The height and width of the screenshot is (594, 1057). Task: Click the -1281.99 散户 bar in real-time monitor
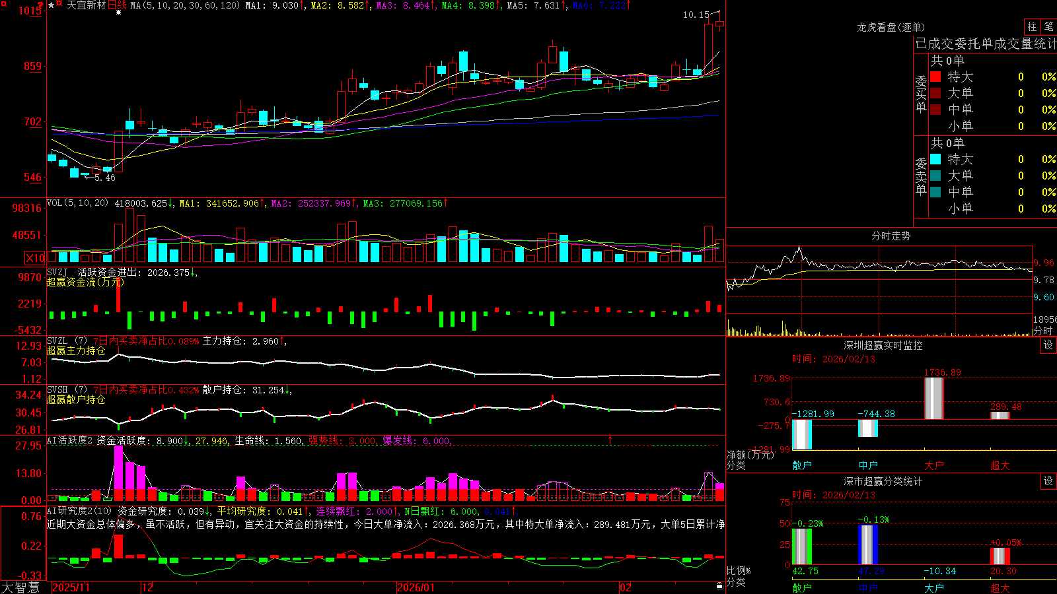(x=802, y=434)
